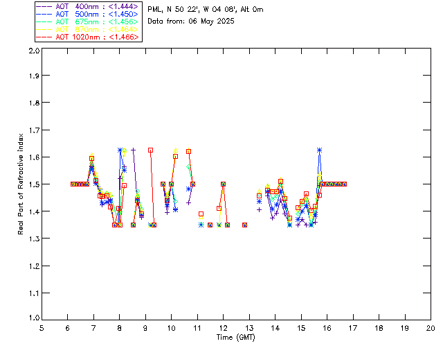The image size is (443, 355).
Task: Click the purple 400nm peak marker near 8.5 hours
Action: (x=134, y=150)
